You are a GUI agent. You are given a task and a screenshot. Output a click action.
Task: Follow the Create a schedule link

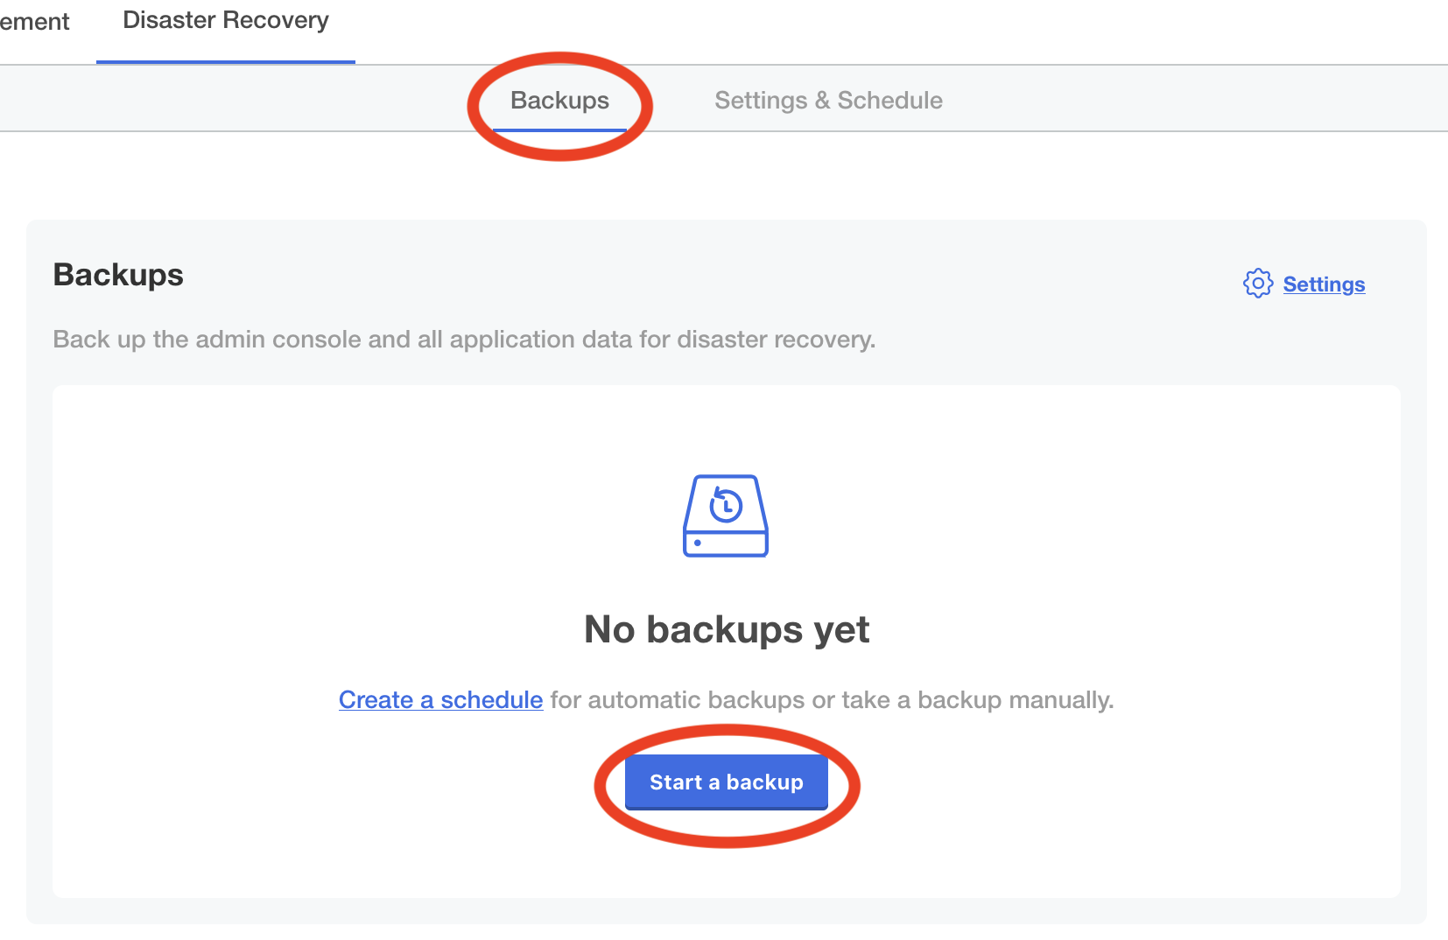pos(440,700)
